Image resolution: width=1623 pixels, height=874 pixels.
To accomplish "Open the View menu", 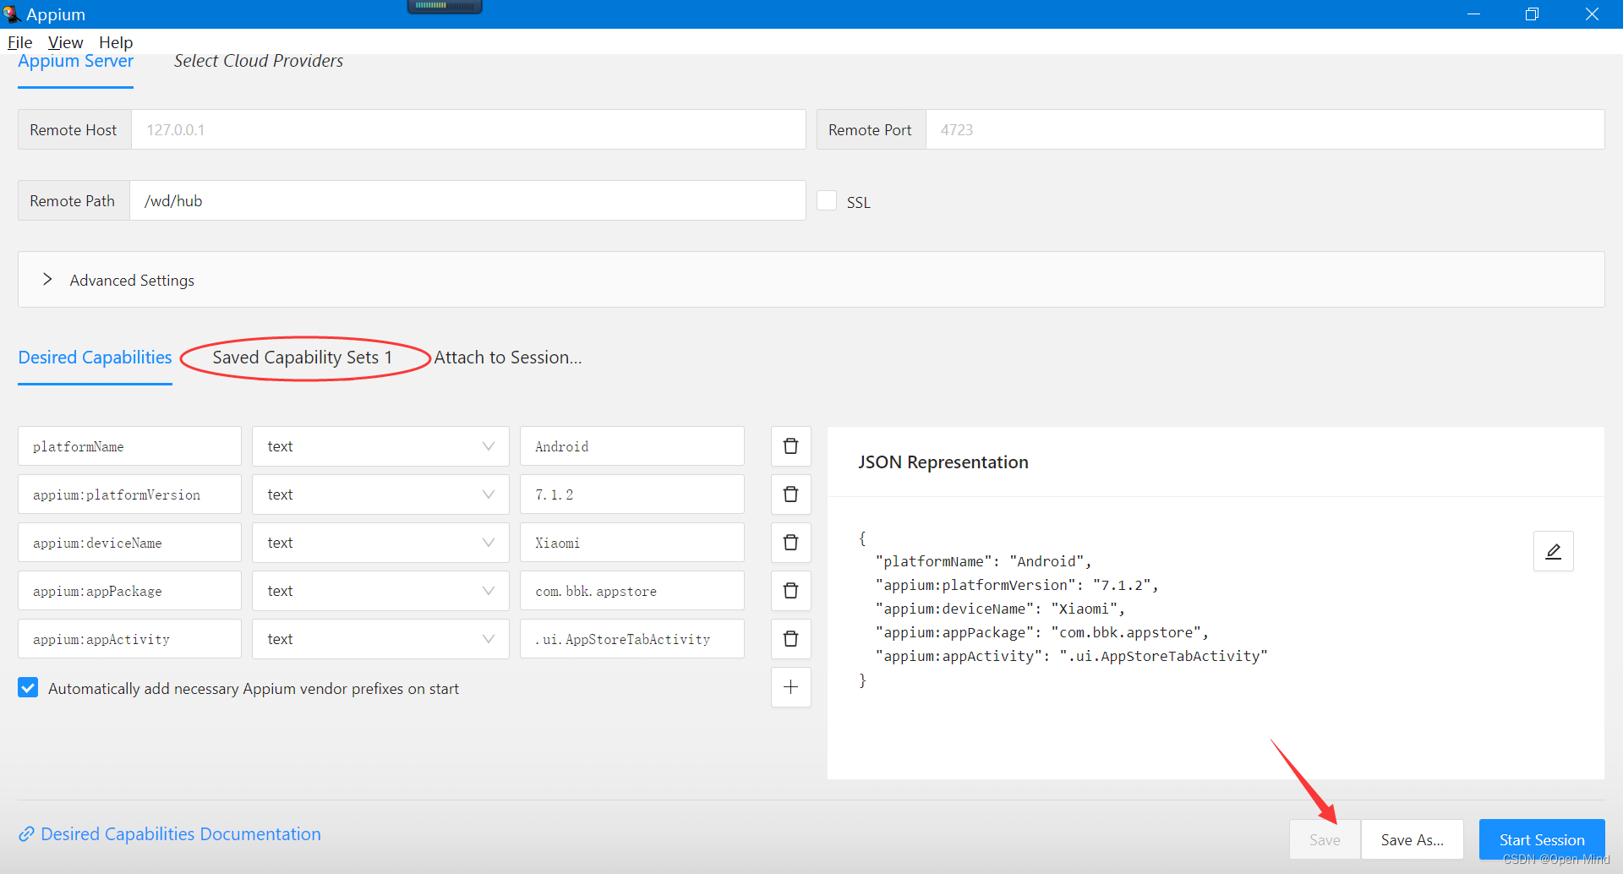I will coord(65,42).
